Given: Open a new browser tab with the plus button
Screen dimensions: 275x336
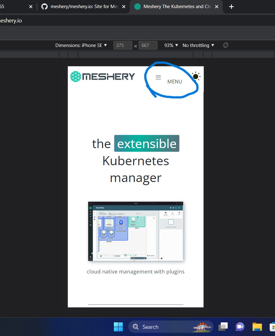Looking at the screenshot, I should 231,6.
